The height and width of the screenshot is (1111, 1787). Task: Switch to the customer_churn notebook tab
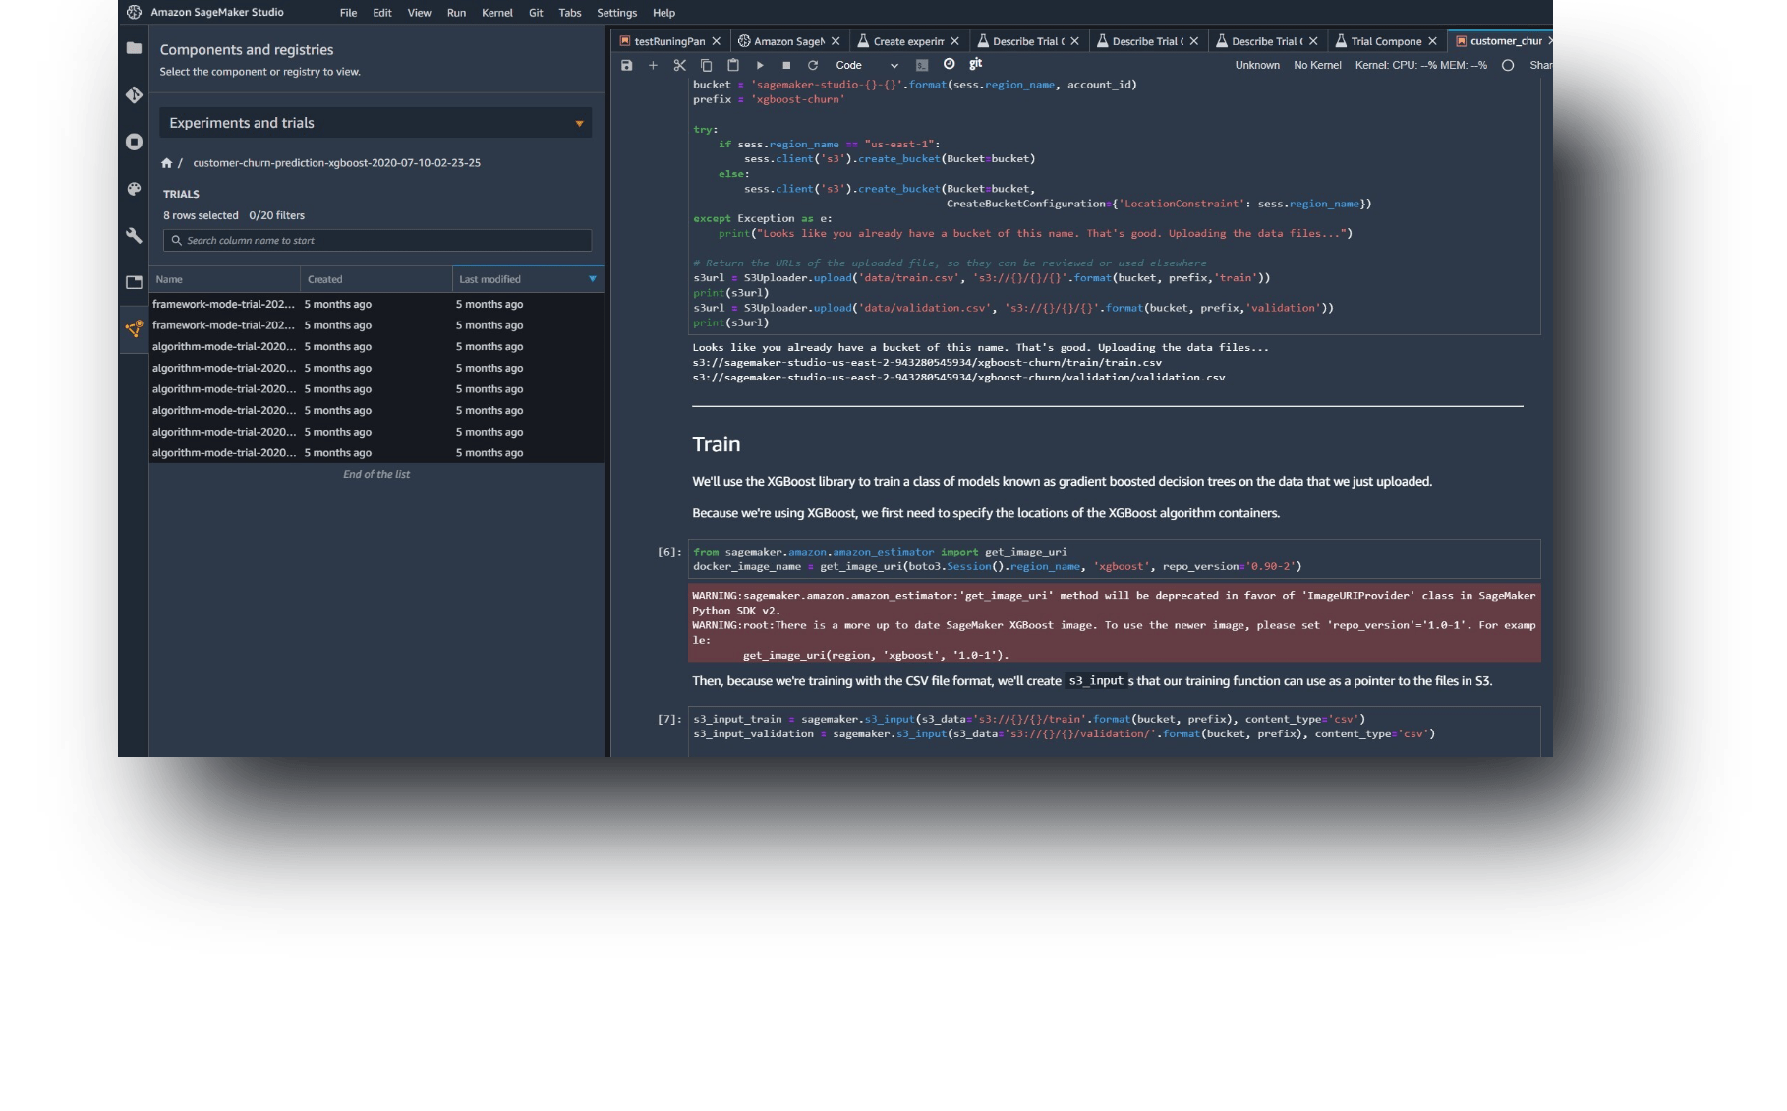pos(1501,41)
